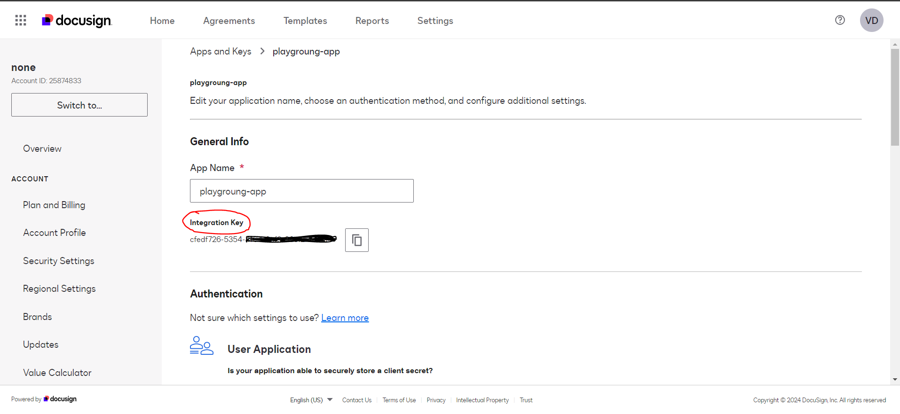Open Updates in the sidebar
The height and width of the screenshot is (414, 900).
pos(41,344)
